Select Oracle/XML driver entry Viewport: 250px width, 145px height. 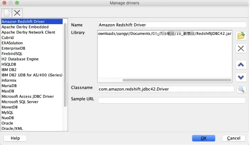coord(32,128)
